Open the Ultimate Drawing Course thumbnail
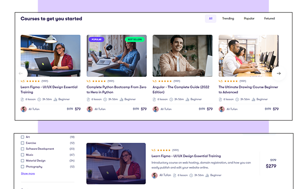Image resolution: width=302 pixels, height=189 pixels. click(249, 56)
